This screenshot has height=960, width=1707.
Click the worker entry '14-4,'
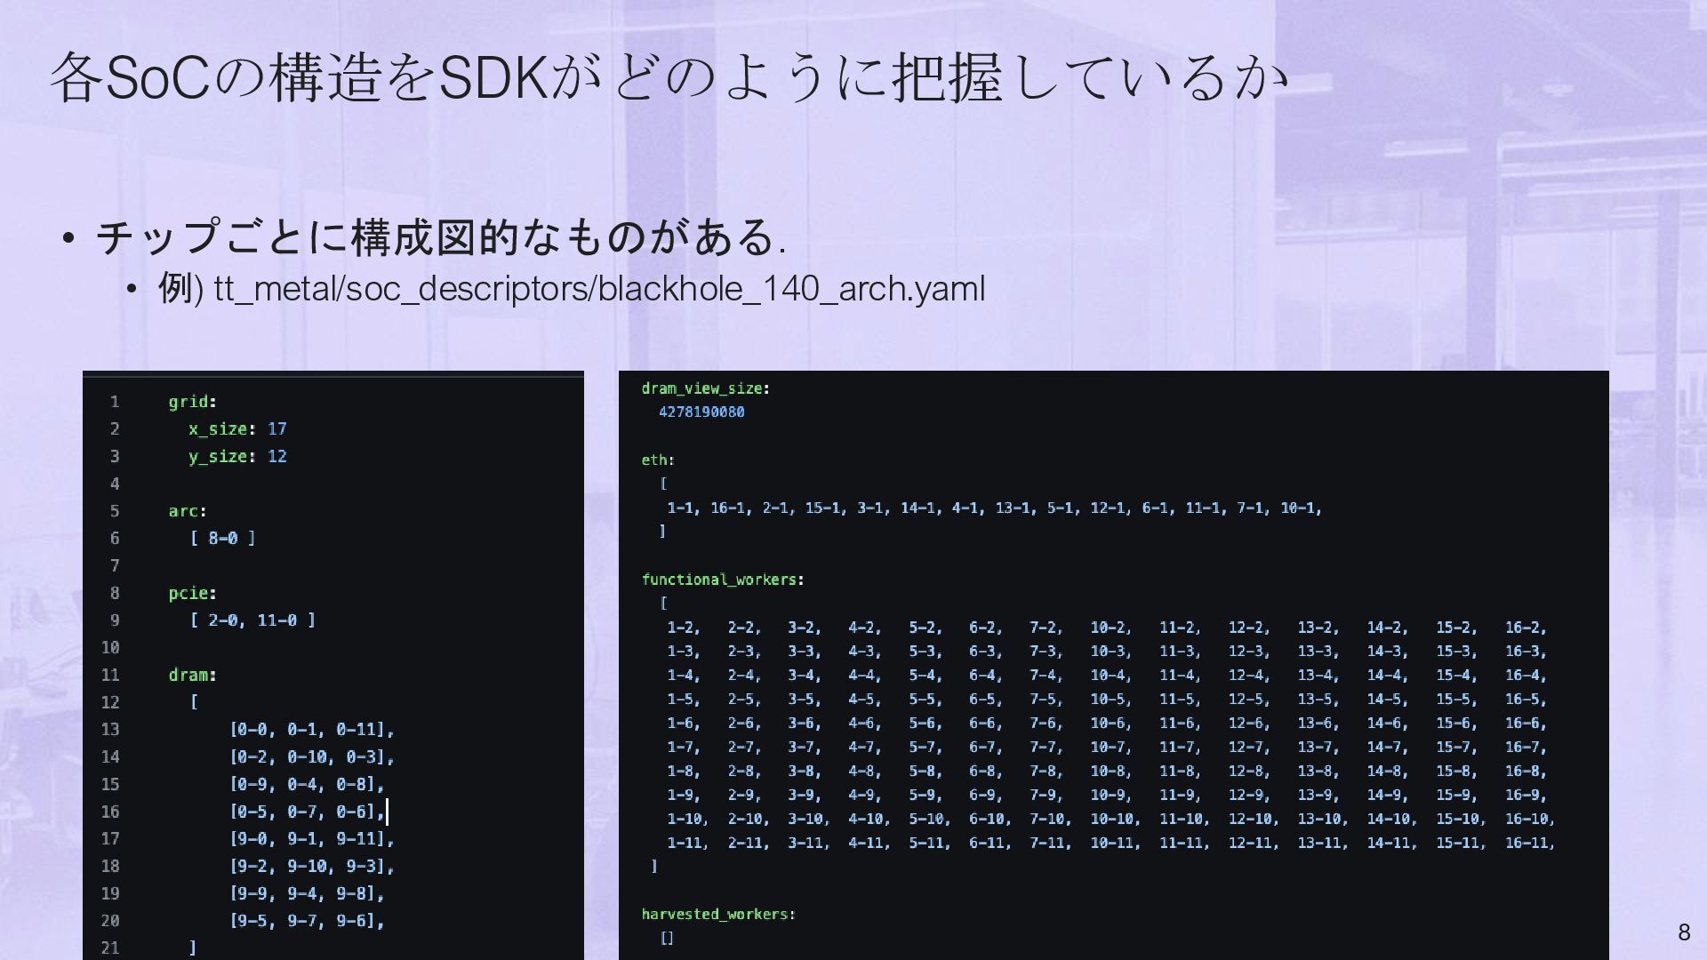(1388, 676)
